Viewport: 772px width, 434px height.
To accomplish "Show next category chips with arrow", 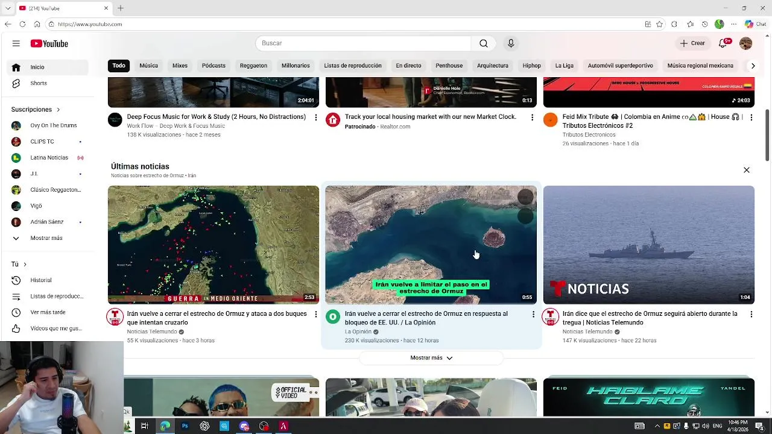I will point(753,66).
